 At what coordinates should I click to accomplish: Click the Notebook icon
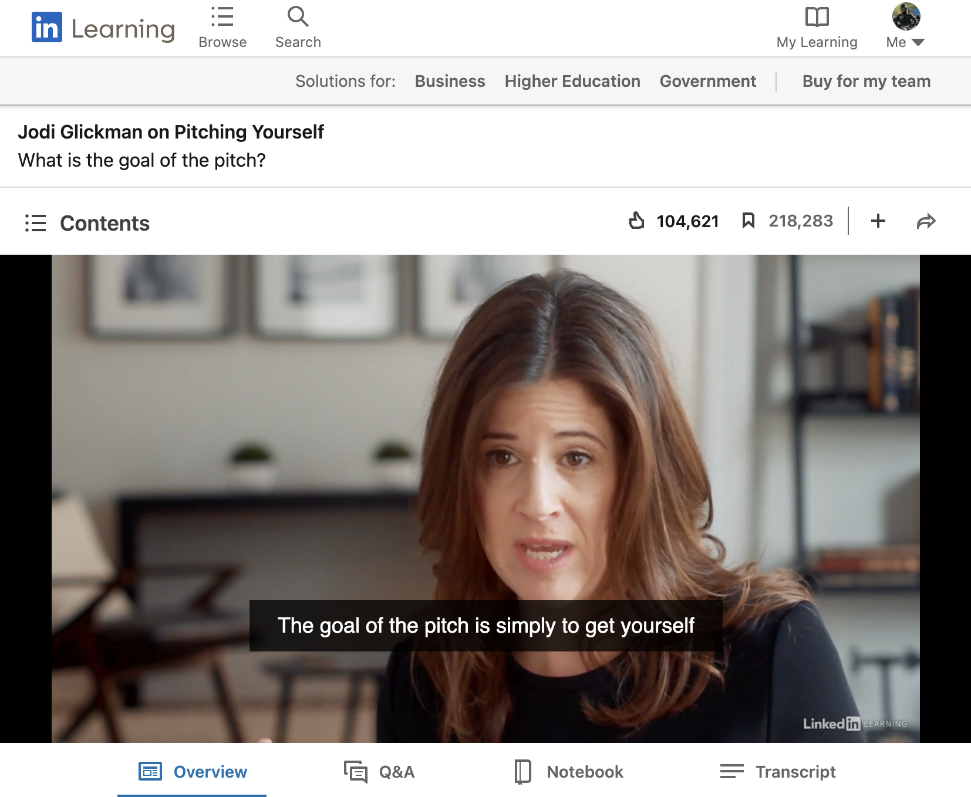click(522, 771)
